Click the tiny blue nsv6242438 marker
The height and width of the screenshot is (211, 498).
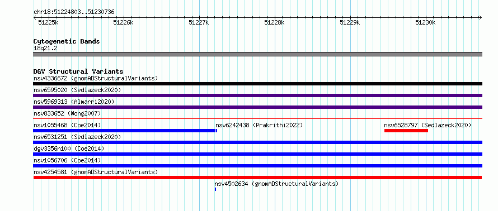tap(217, 131)
